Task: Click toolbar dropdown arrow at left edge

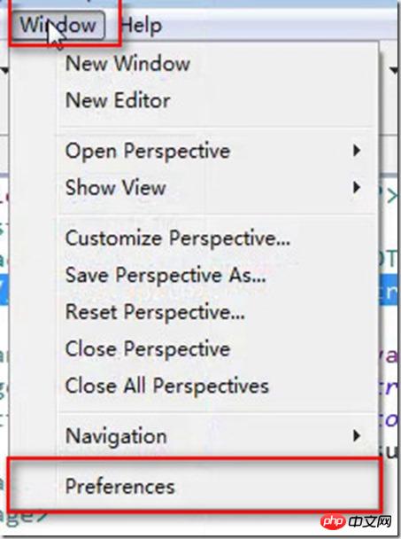Action: click(x=4, y=70)
